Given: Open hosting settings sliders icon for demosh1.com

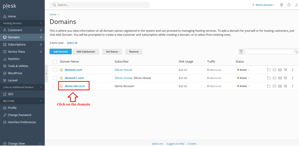Looking at the screenshot, I should 285,78.
